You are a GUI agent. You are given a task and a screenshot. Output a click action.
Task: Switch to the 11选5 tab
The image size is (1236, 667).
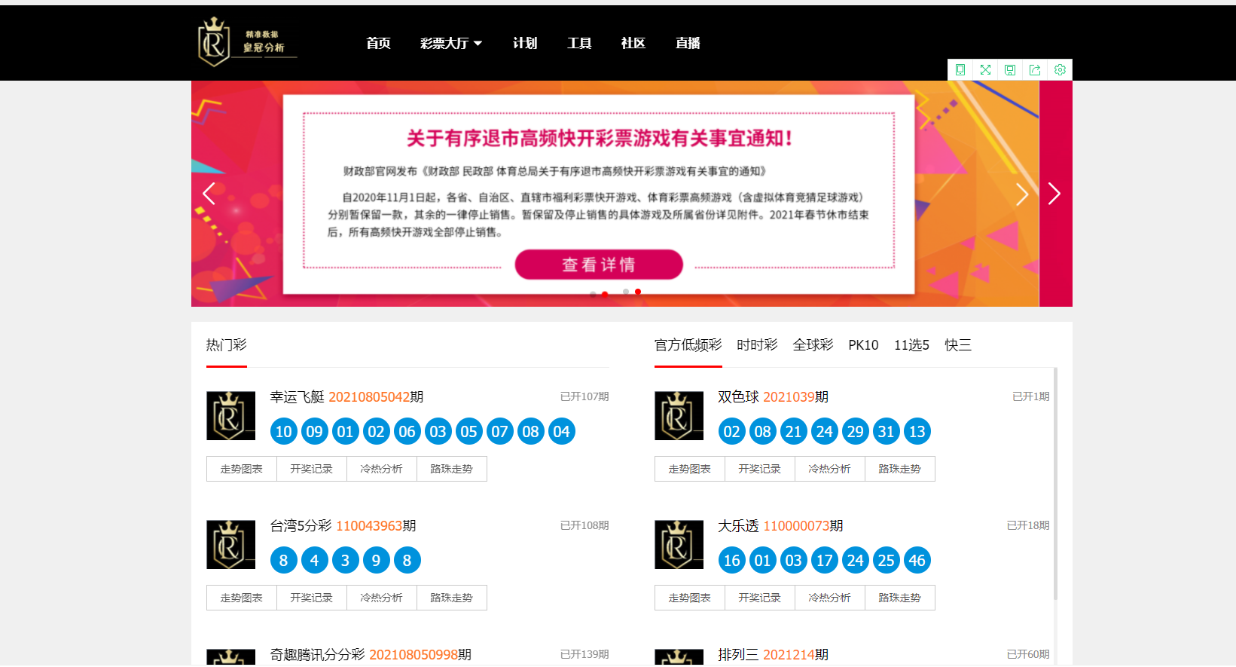coord(911,345)
